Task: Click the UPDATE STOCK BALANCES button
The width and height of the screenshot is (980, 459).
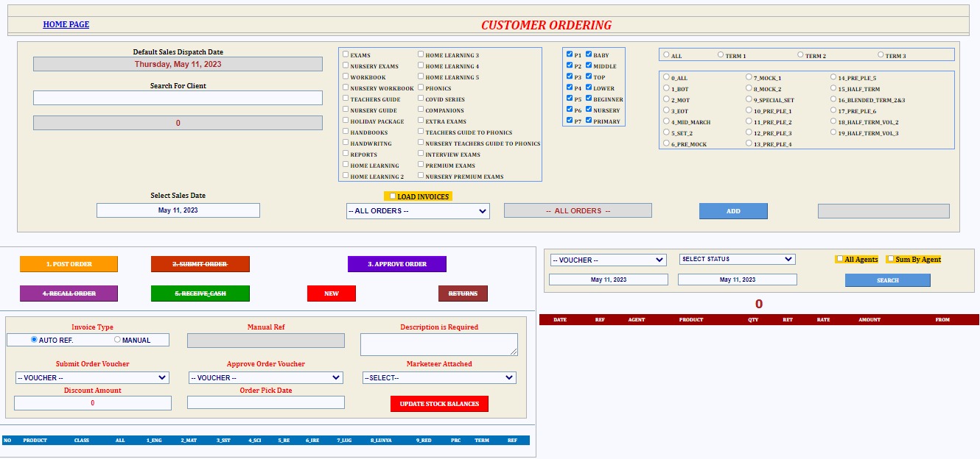Action: point(439,404)
